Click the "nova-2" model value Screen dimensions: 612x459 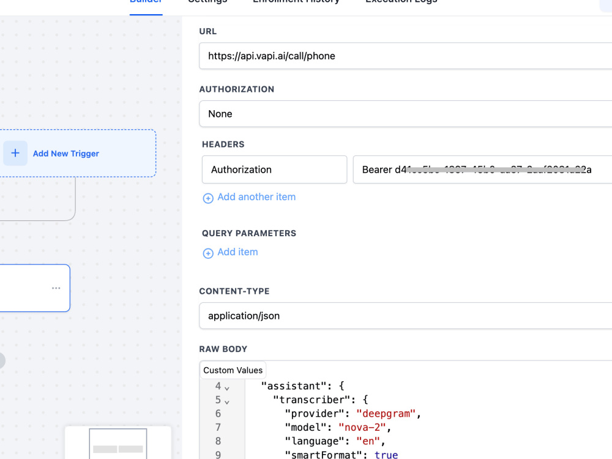362,427
